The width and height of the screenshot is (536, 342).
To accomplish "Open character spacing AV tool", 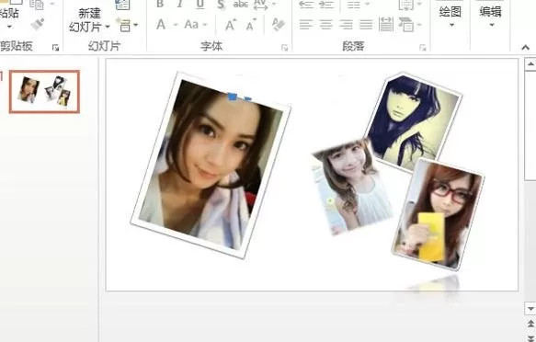I will click(x=260, y=5).
